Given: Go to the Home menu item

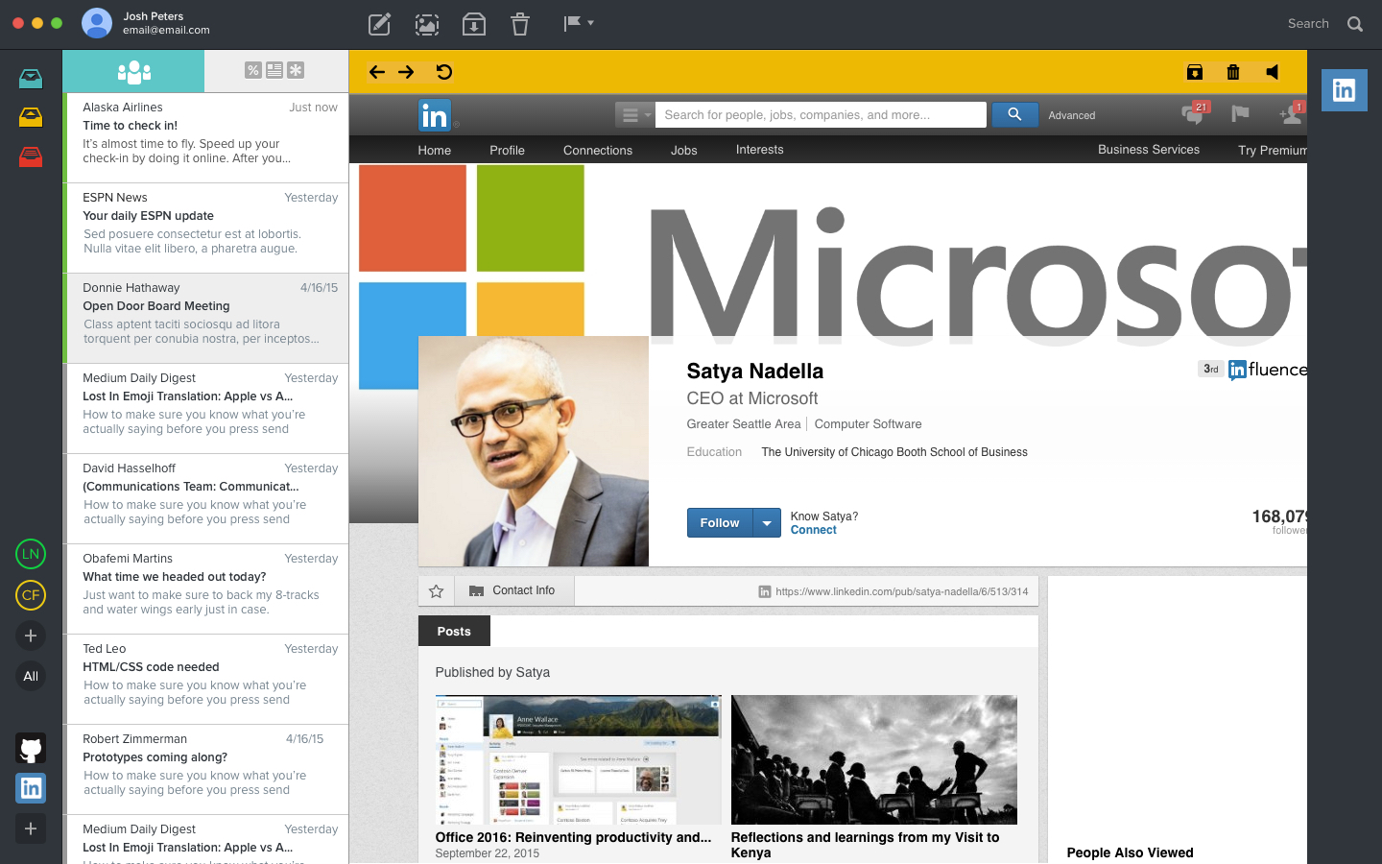Looking at the screenshot, I should click(435, 150).
